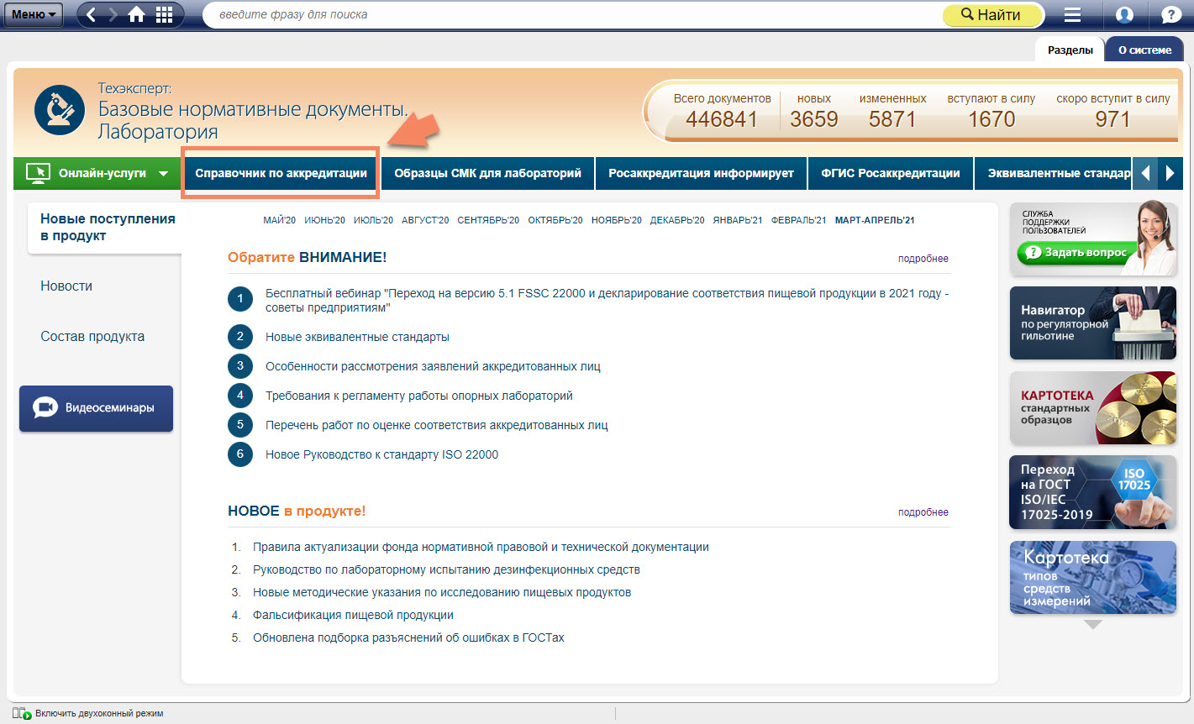Viewport: 1194px width, 724px height.
Task: Open Новые эквивалентные стандарты link
Action: pyautogui.click(x=357, y=337)
